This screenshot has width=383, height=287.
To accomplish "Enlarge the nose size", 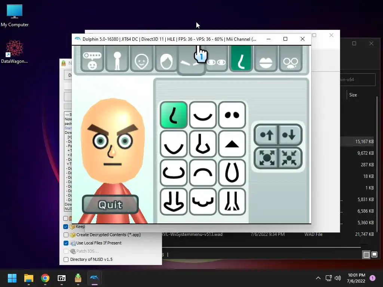I will 266,158.
